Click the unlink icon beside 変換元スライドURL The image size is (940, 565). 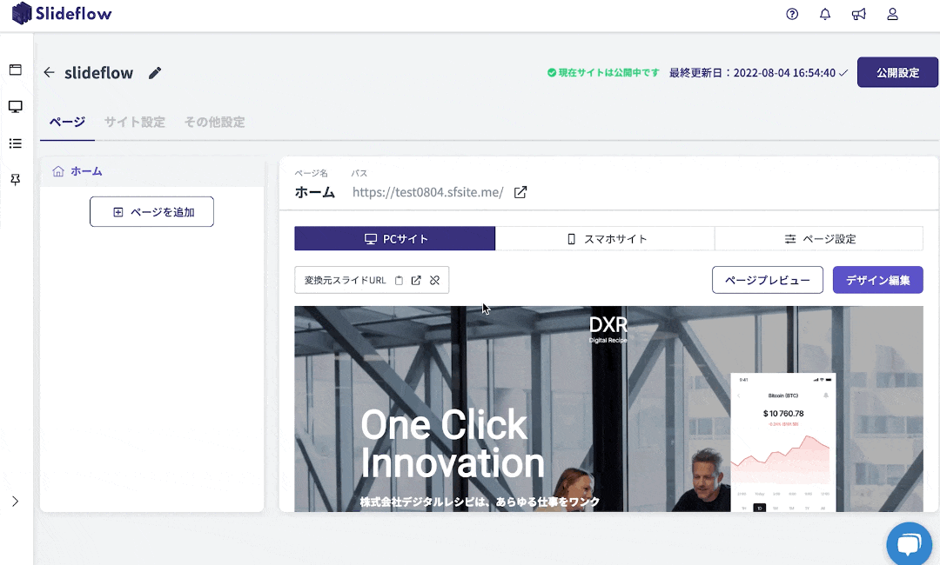point(434,281)
